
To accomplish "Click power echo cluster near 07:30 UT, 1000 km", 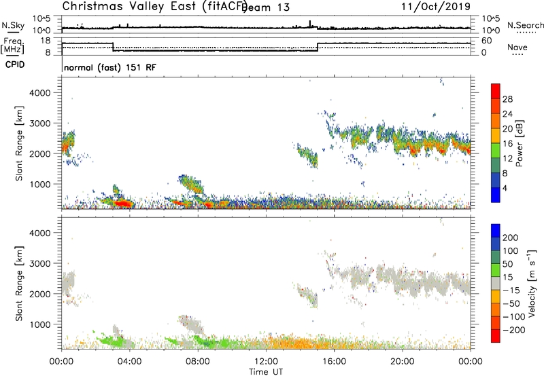I will [x=191, y=184].
